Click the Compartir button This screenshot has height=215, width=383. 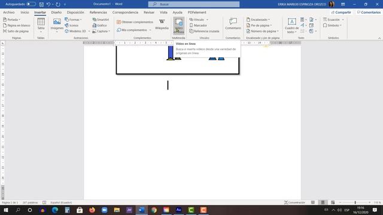[x=341, y=12]
